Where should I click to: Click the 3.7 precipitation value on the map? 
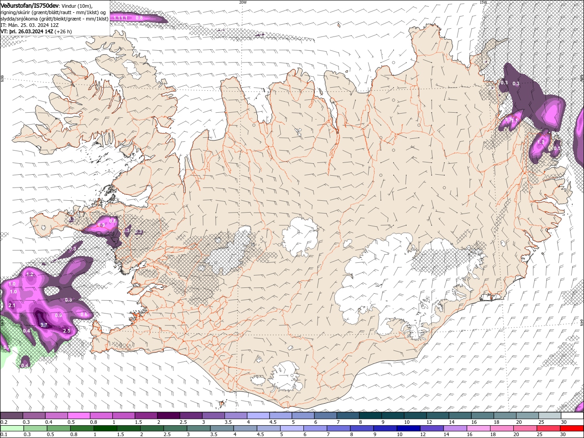(x=44, y=325)
